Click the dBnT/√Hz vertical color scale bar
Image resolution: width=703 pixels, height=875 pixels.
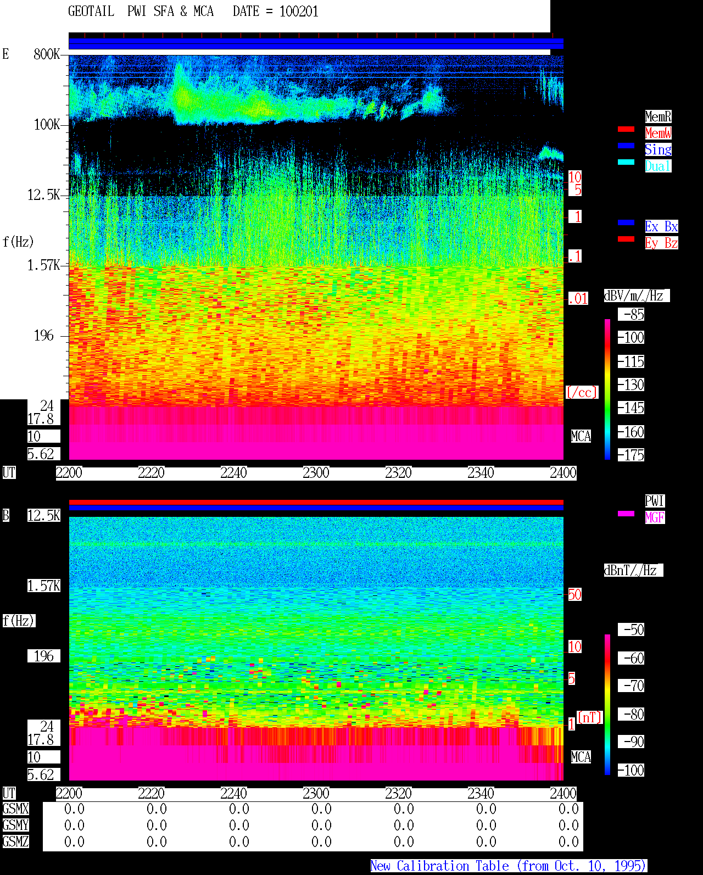(x=607, y=705)
